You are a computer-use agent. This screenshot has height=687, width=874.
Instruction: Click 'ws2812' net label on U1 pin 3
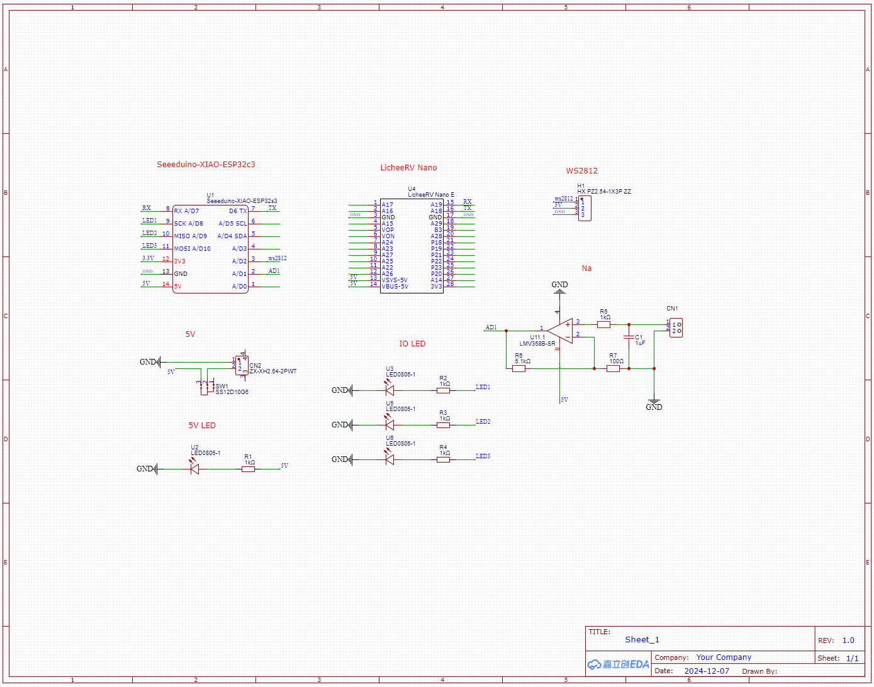(x=277, y=258)
